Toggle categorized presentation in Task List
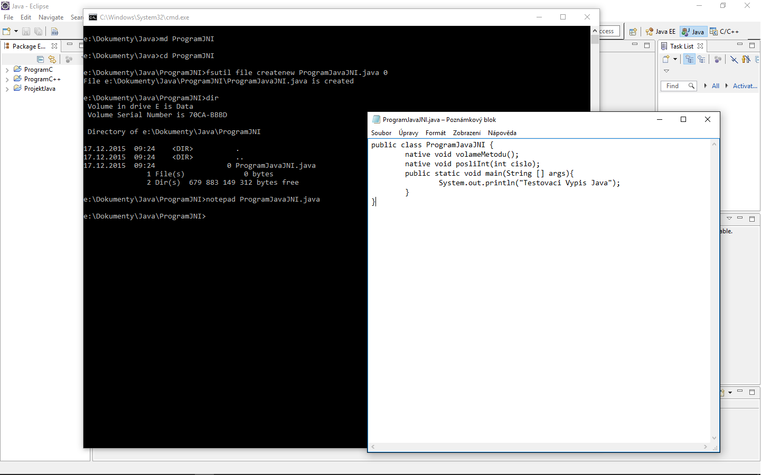 [x=689, y=59]
